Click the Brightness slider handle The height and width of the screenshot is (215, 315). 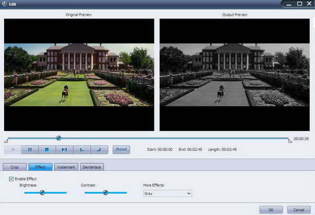[x=42, y=193]
